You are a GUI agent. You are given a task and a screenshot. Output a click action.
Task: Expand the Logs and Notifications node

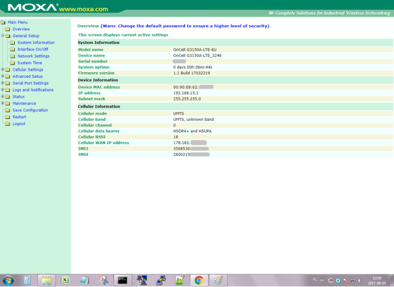coord(3,90)
